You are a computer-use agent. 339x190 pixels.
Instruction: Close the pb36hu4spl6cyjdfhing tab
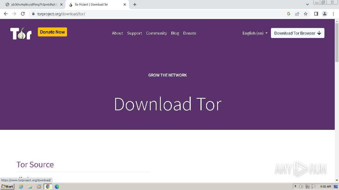click(x=61, y=4)
